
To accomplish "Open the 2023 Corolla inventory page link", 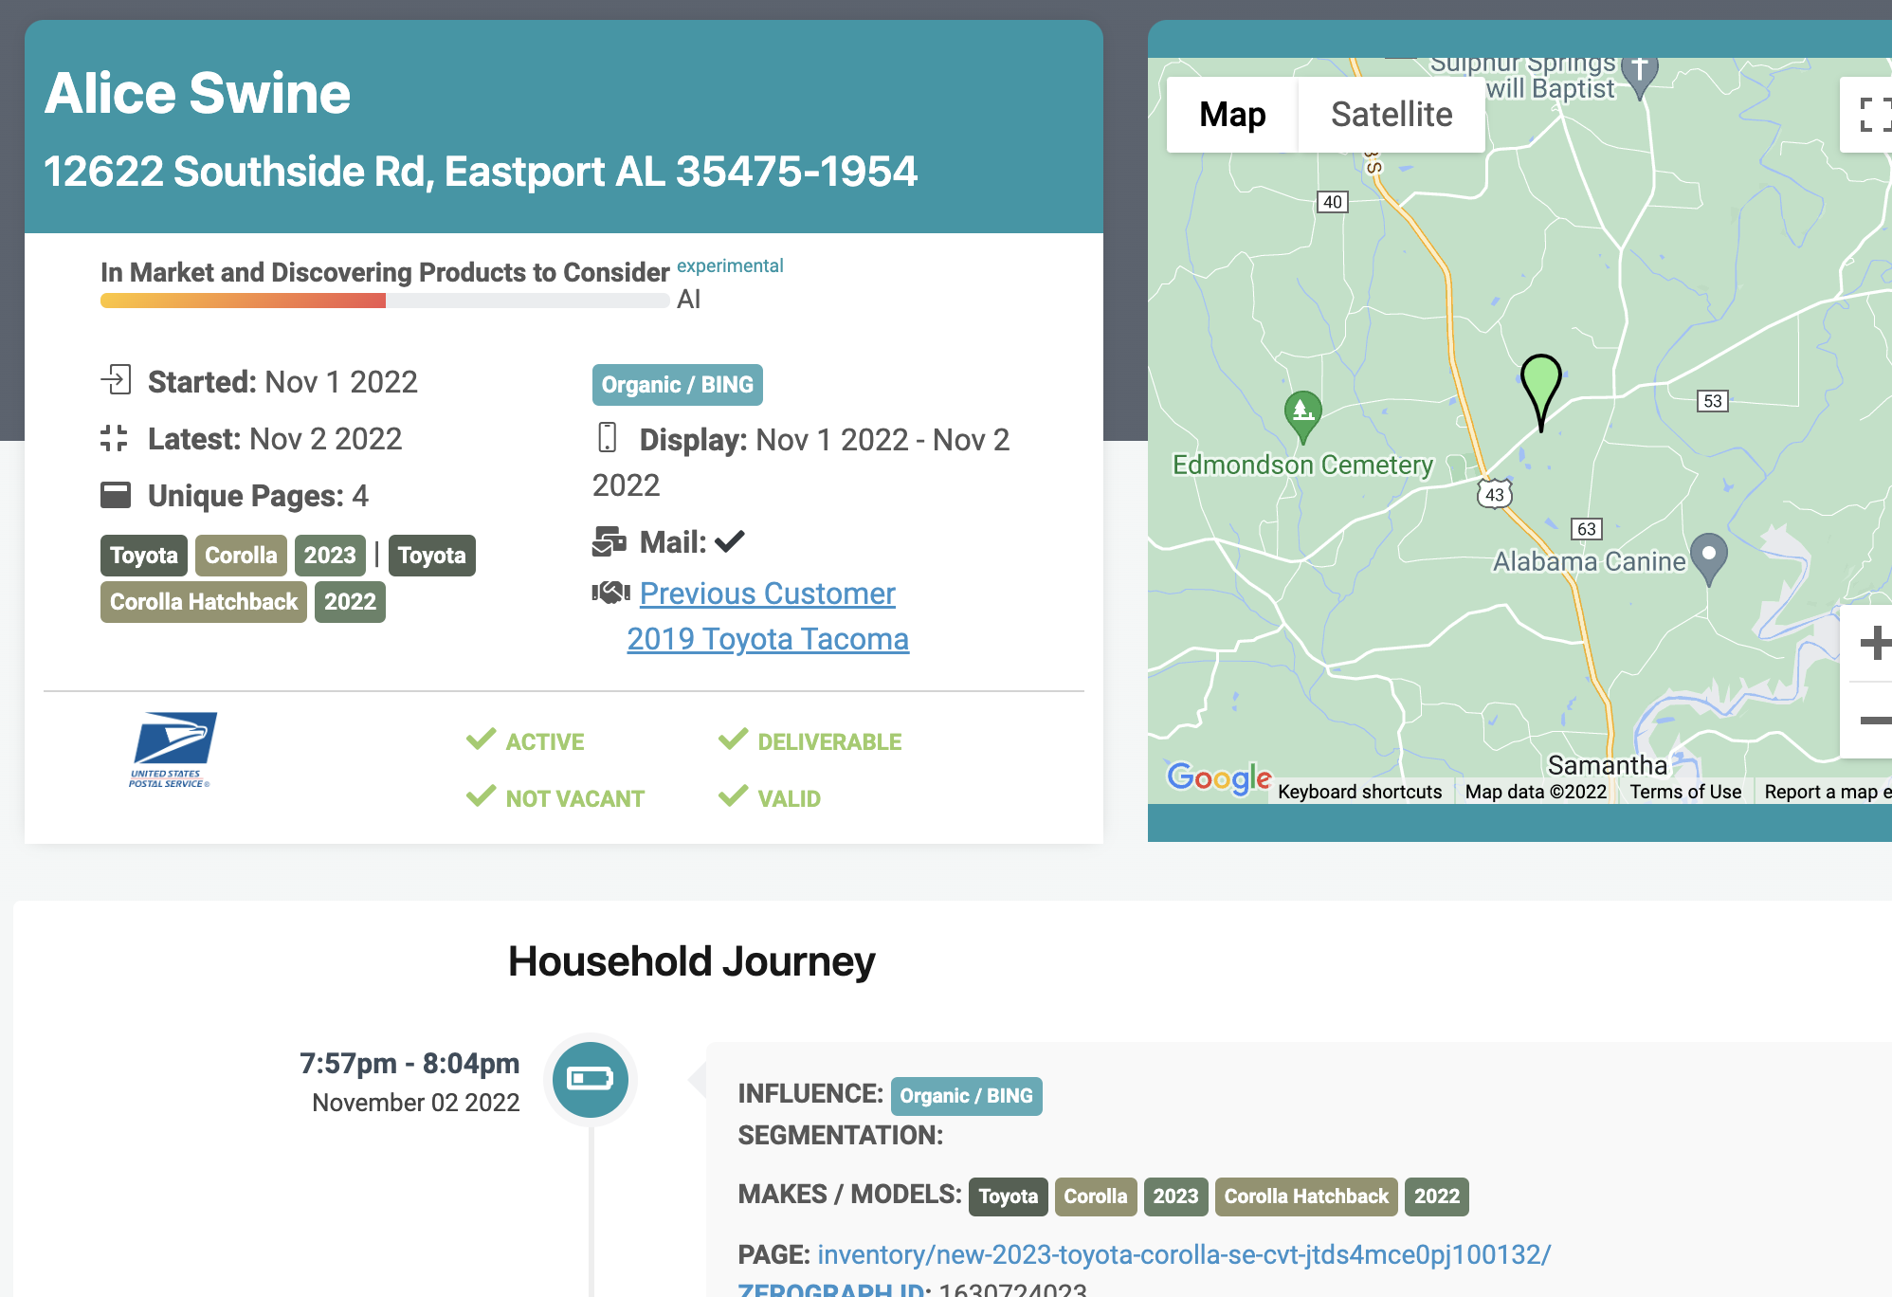I will click(1184, 1254).
